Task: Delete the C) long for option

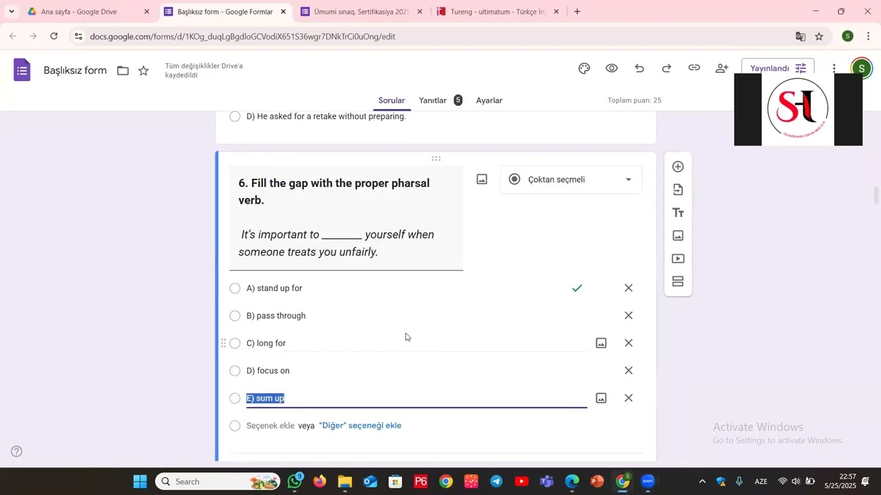Action: click(628, 343)
